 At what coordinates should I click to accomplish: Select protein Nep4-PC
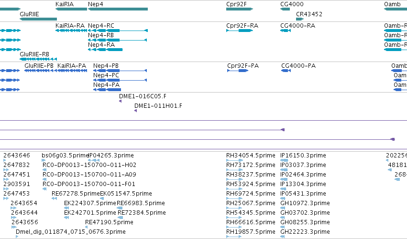pos(120,80)
